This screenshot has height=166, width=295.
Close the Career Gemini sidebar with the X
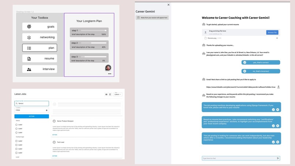pos(168,5)
